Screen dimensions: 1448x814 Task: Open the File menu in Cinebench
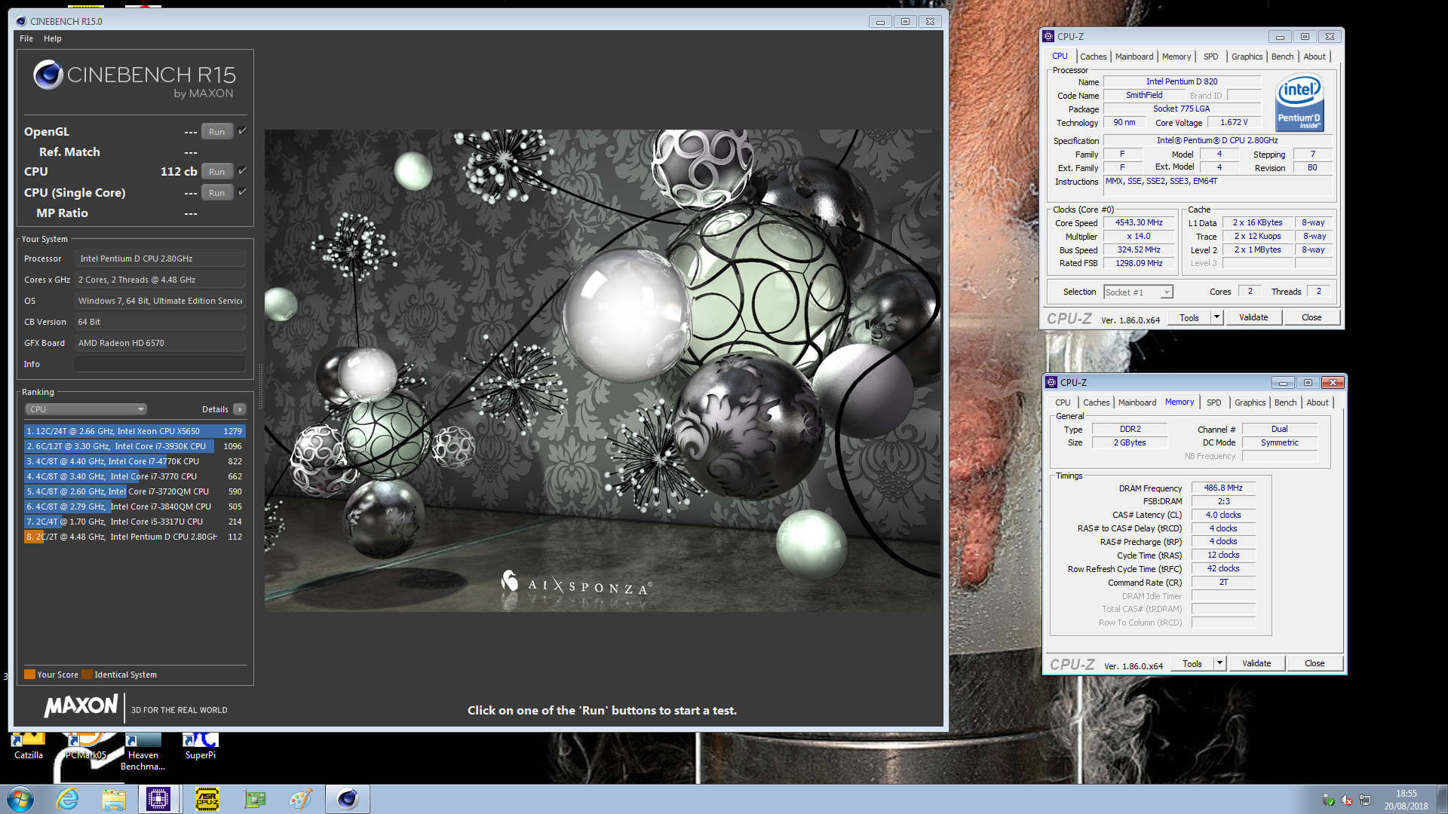coord(26,38)
